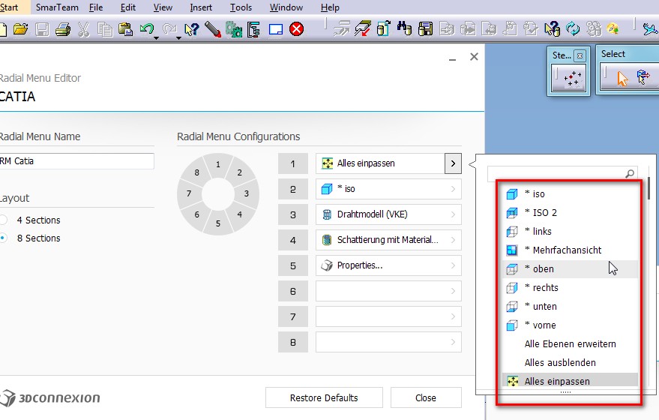Click the SmarTeam help cursor icon
659x420 pixels.
pyautogui.click(x=552, y=29)
